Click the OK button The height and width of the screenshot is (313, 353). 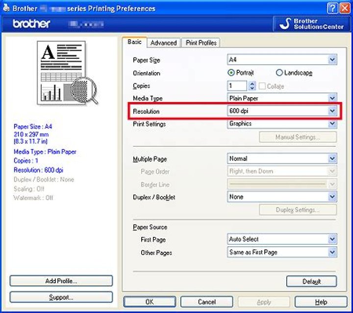(x=150, y=302)
